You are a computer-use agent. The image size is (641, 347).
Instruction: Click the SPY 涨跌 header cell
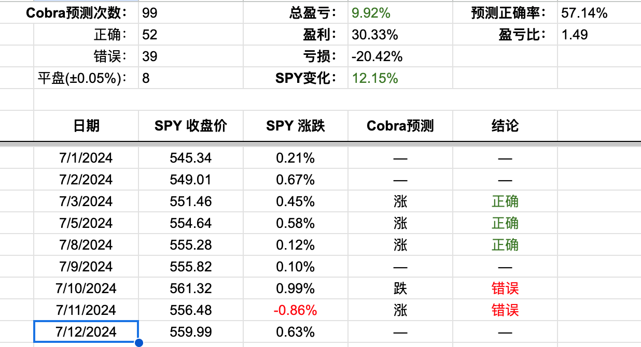pyautogui.click(x=296, y=125)
